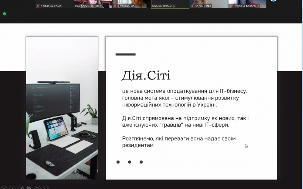Screen dimensions: 303x189
Task: Click text 'вже існуючих "гравців" на ниві'
Action: (163, 125)
